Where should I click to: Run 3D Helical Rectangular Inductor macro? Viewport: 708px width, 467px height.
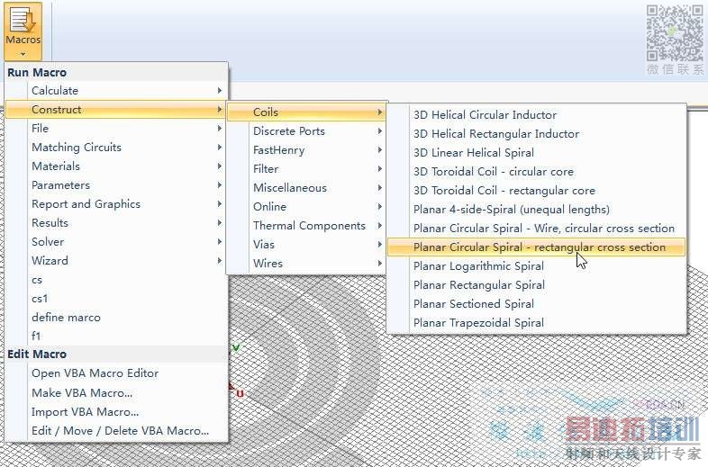click(x=537, y=134)
